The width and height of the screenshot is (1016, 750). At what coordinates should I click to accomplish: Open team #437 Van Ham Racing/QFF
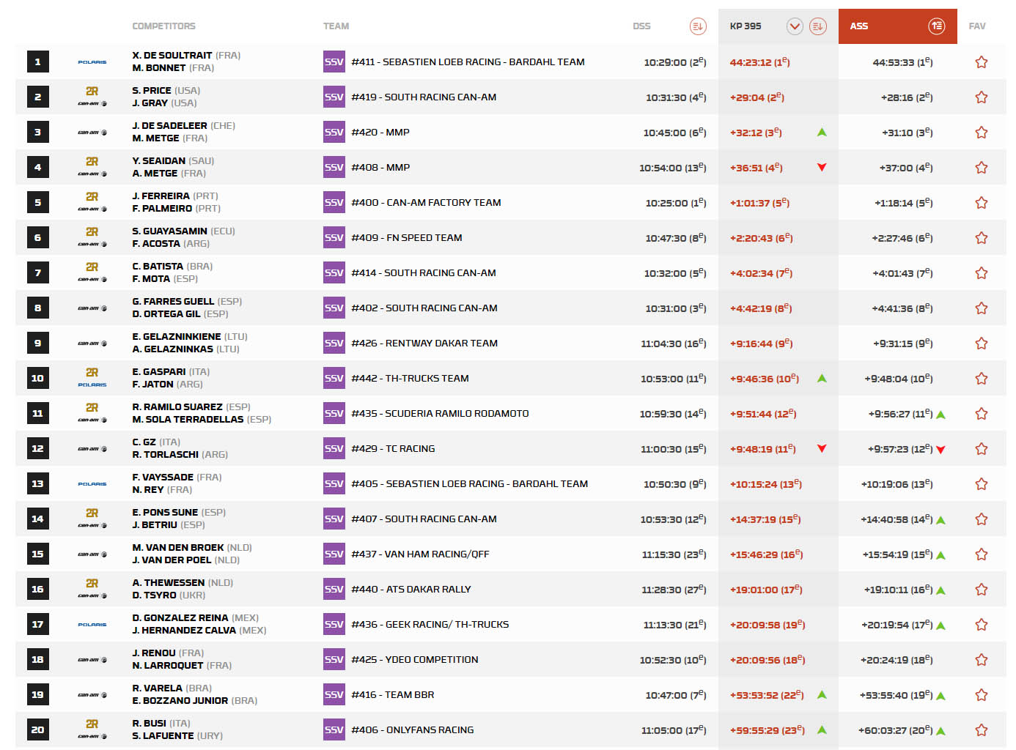[x=420, y=554]
